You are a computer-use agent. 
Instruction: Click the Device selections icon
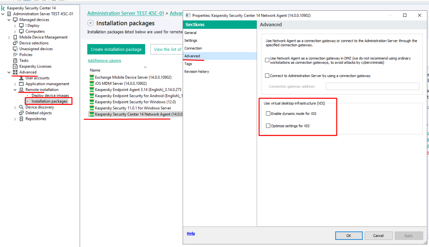tap(15, 43)
